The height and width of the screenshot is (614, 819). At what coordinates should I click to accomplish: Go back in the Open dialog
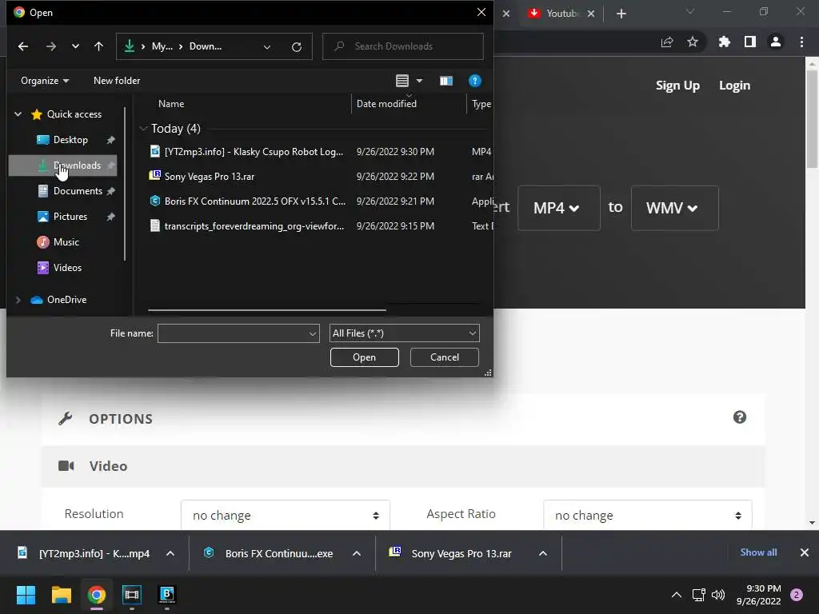click(x=23, y=46)
